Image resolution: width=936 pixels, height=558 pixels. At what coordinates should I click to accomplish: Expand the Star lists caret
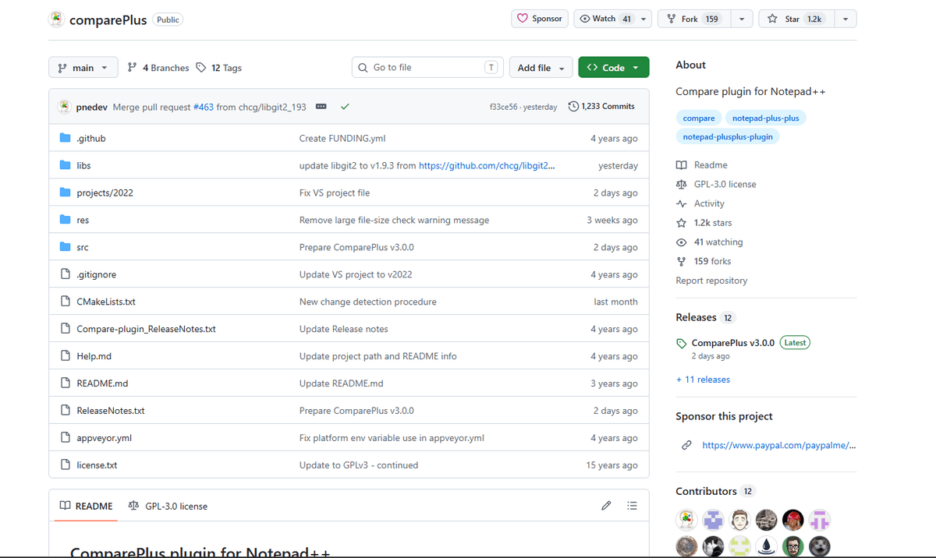[x=846, y=19]
